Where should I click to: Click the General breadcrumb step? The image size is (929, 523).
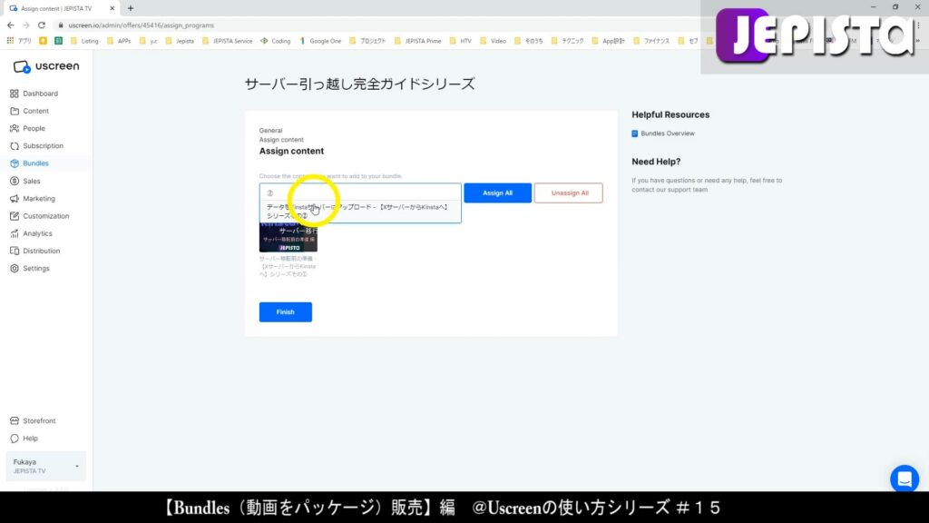click(x=270, y=131)
